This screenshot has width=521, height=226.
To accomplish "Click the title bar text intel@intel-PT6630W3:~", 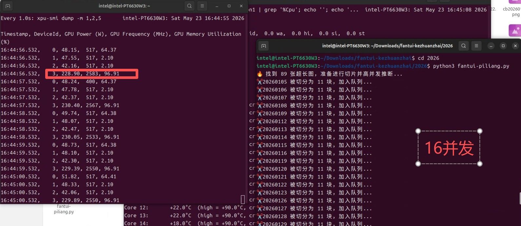I will click(x=124, y=6).
